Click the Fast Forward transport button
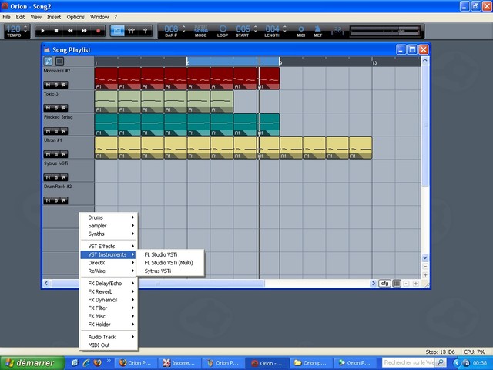The height and width of the screenshot is (370, 493). pyautogui.click(x=84, y=31)
